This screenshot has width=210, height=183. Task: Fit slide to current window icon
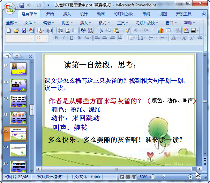(199, 177)
